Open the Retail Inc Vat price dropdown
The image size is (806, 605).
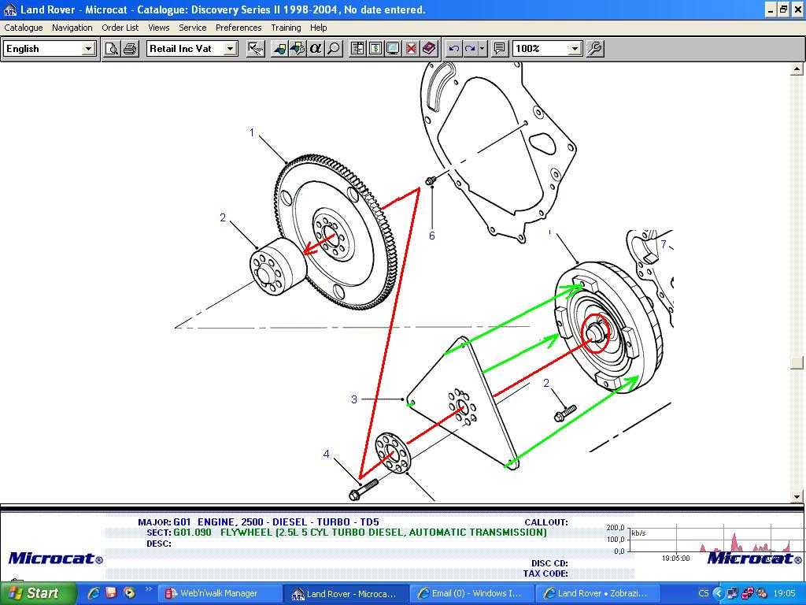pyautogui.click(x=230, y=49)
